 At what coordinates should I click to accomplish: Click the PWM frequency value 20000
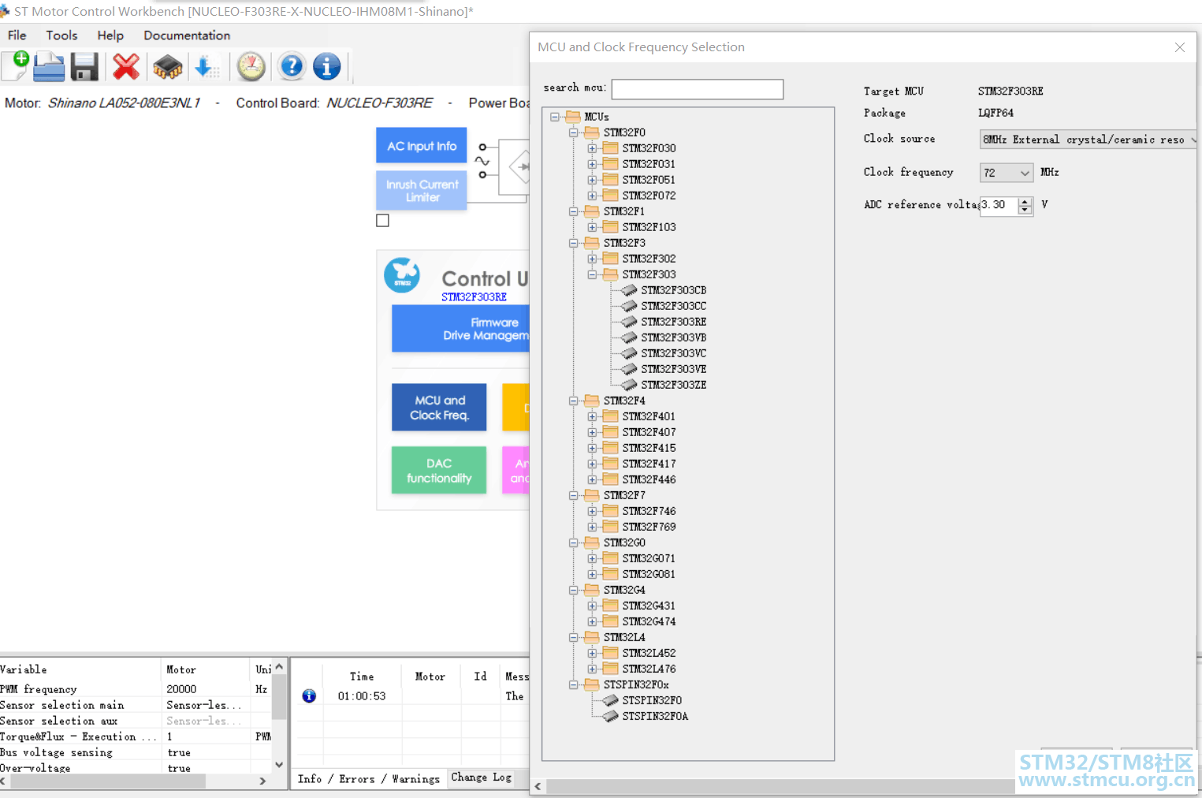tap(181, 689)
